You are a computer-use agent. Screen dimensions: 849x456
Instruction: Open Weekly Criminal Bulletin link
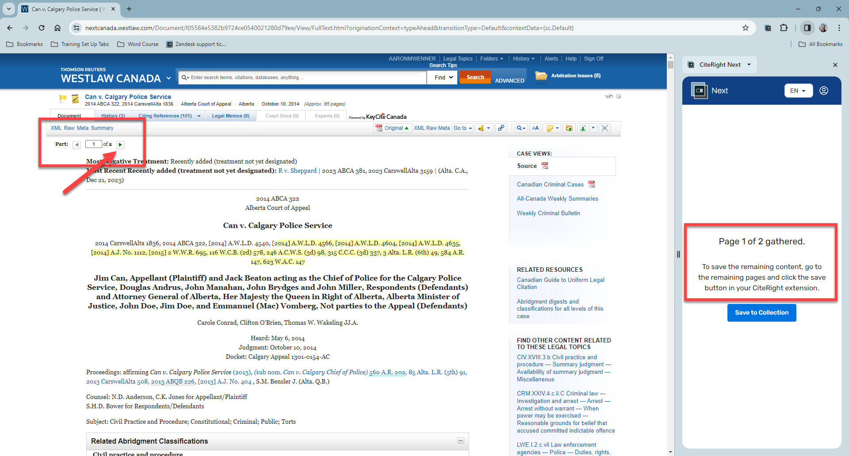click(x=548, y=213)
